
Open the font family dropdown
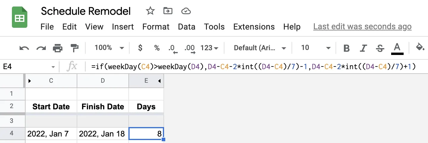(x=260, y=48)
